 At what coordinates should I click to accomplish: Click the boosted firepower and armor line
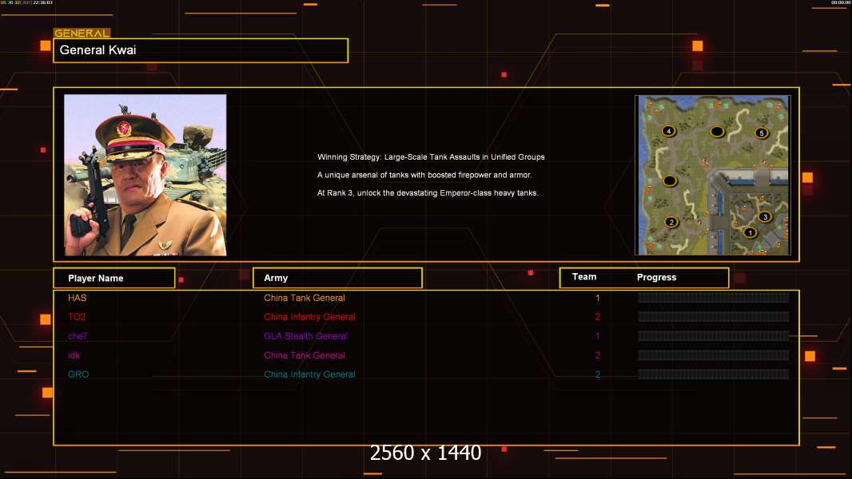[x=424, y=175]
